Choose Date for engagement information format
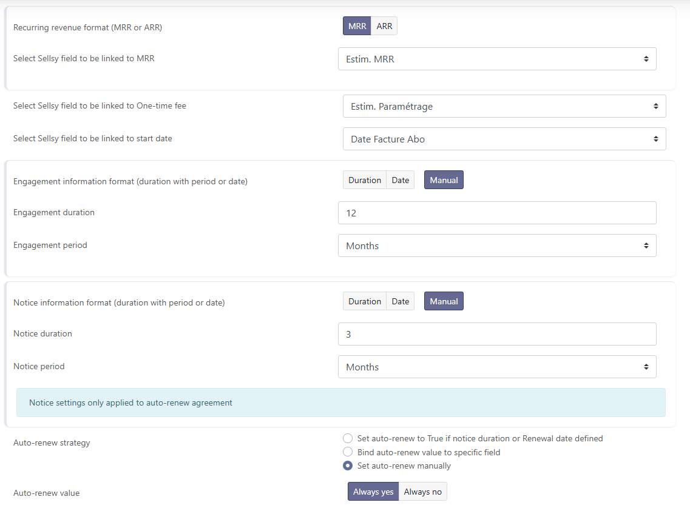Viewport: 690px width, 511px height. click(x=400, y=180)
